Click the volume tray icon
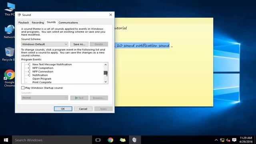This screenshot has height=144, width=256. click(x=228, y=140)
